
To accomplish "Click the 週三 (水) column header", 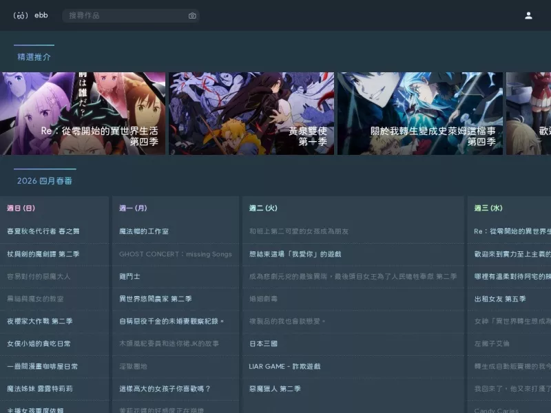I will (x=488, y=208).
